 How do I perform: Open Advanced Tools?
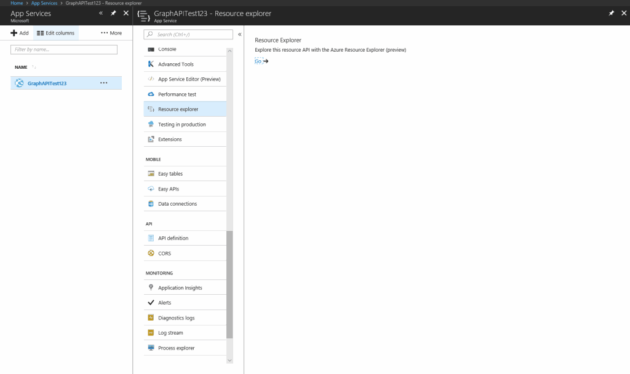click(x=185, y=64)
